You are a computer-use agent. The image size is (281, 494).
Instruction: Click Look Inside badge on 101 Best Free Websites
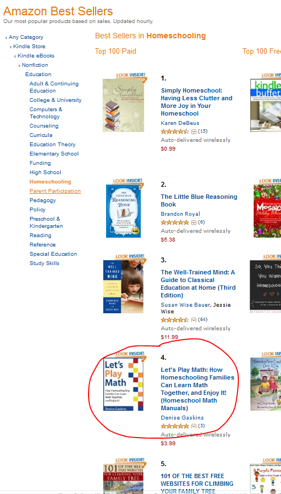[131, 461]
